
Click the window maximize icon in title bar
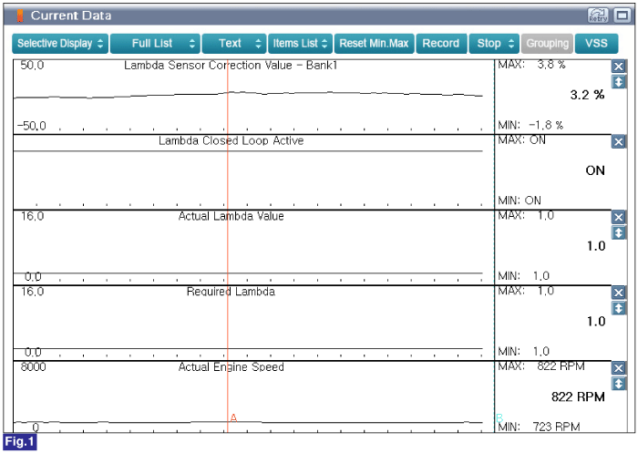pyautogui.click(x=623, y=15)
